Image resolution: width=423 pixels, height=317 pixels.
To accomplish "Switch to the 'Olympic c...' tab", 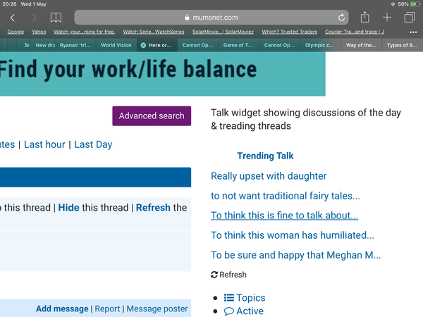I will [319, 45].
